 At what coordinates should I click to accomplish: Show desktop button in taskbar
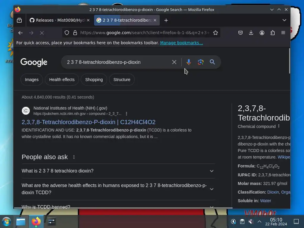[296, 221]
